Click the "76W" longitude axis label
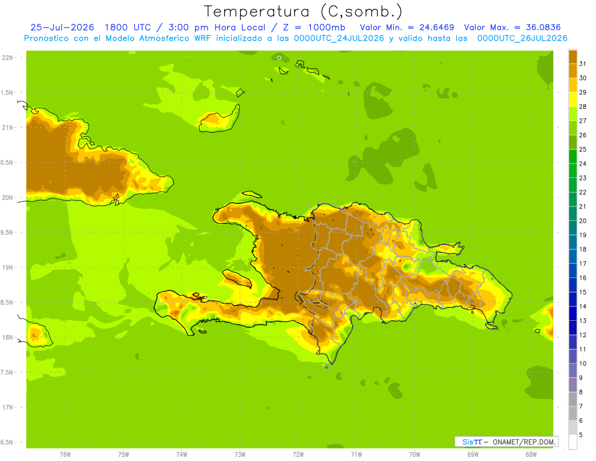This screenshot has width=596, height=461. [x=65, y=455]
